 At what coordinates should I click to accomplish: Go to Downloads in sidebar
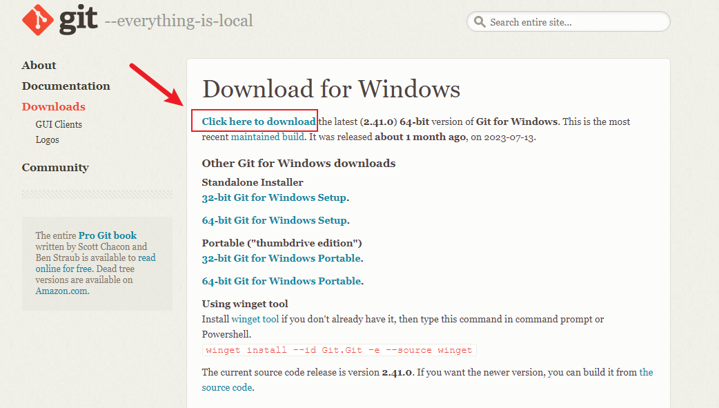pyautogui.click(x=54, y=106)
